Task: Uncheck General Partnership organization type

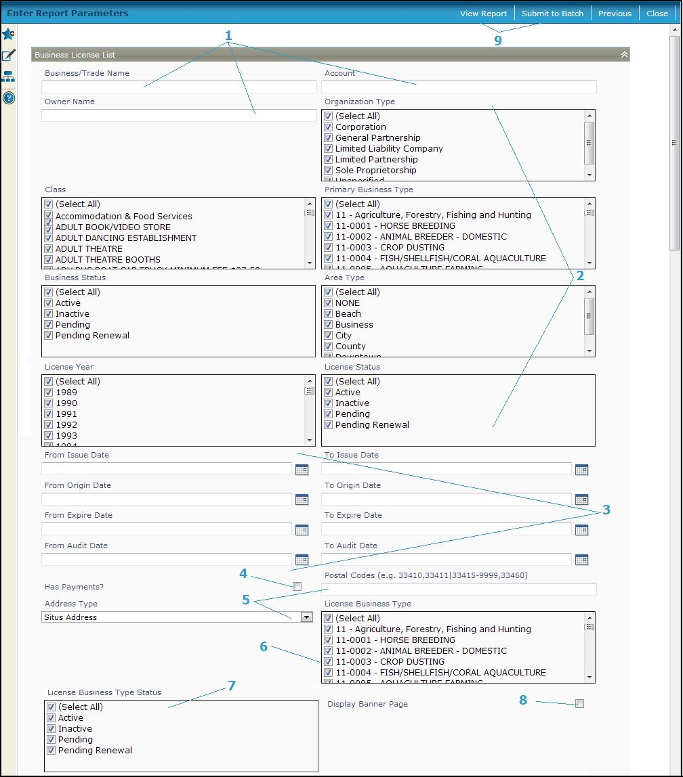Action: (x=328, y=138)
